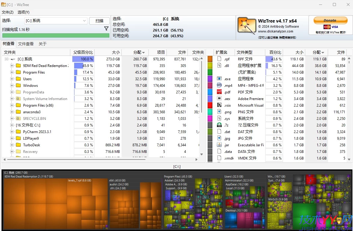Switch to the 文件查看 tab
The width and height of the screenshot is (353, 231).
(x=26, y=44)
